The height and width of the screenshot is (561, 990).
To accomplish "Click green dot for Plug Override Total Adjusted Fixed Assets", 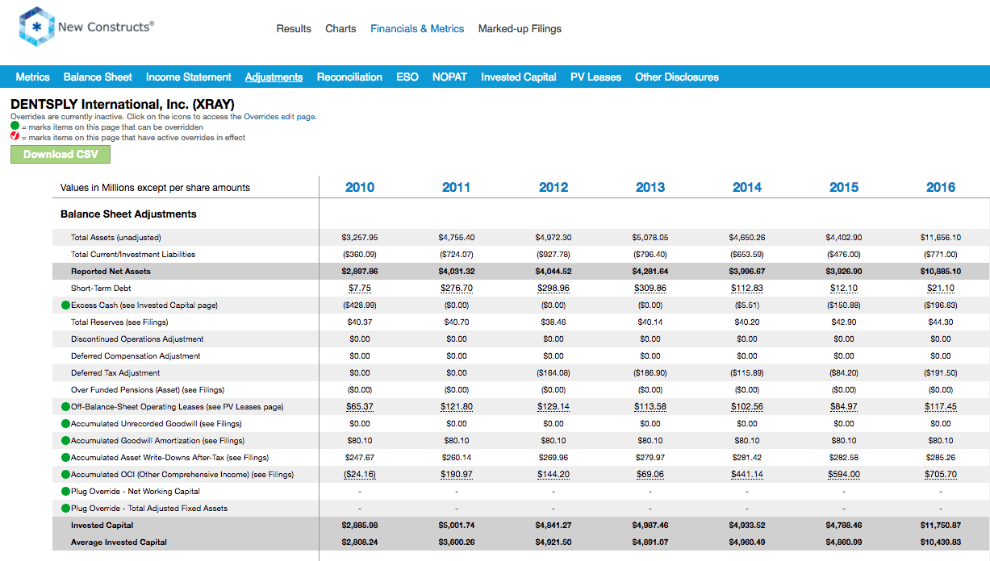I will coord(65,509).
